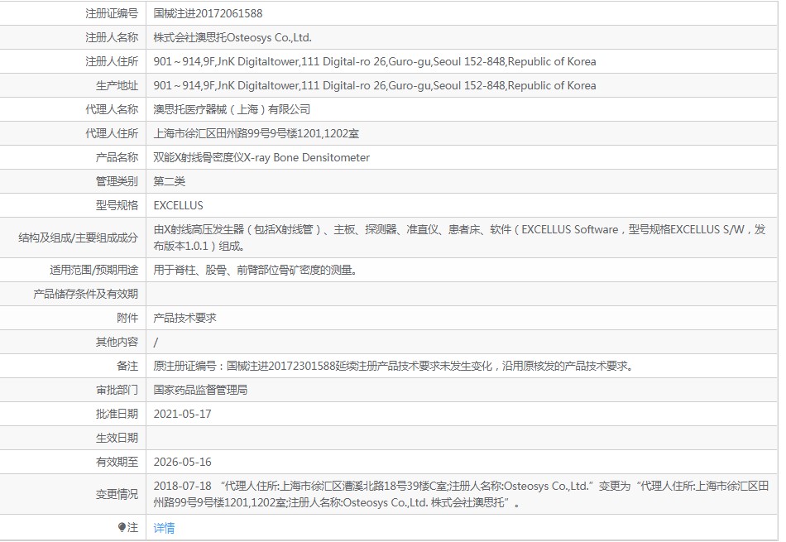Select the remark text beginning 原注册证编号
The image size is (786, 542).
[x=394, y=366]
